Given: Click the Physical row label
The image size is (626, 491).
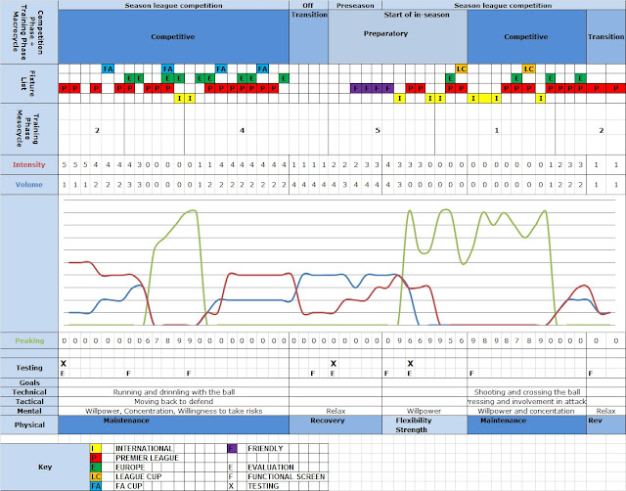Looking at the screenshot, I should click(x=29, y=424).
